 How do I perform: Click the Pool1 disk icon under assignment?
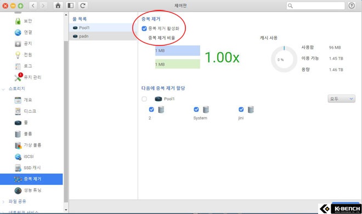coord(159,99)
